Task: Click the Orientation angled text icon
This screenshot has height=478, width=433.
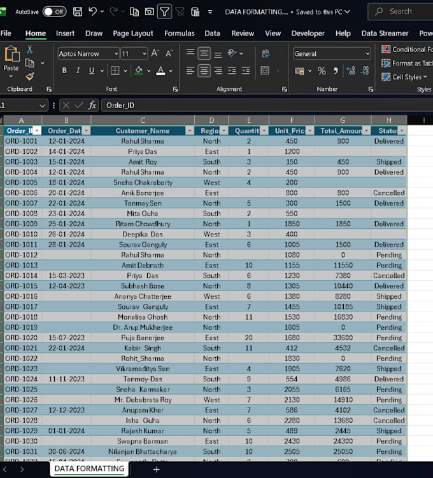Action: (232, 53)
